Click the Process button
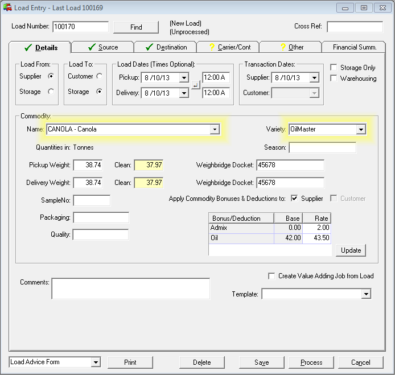Screen dimensions: 395x375 point(311,362)
